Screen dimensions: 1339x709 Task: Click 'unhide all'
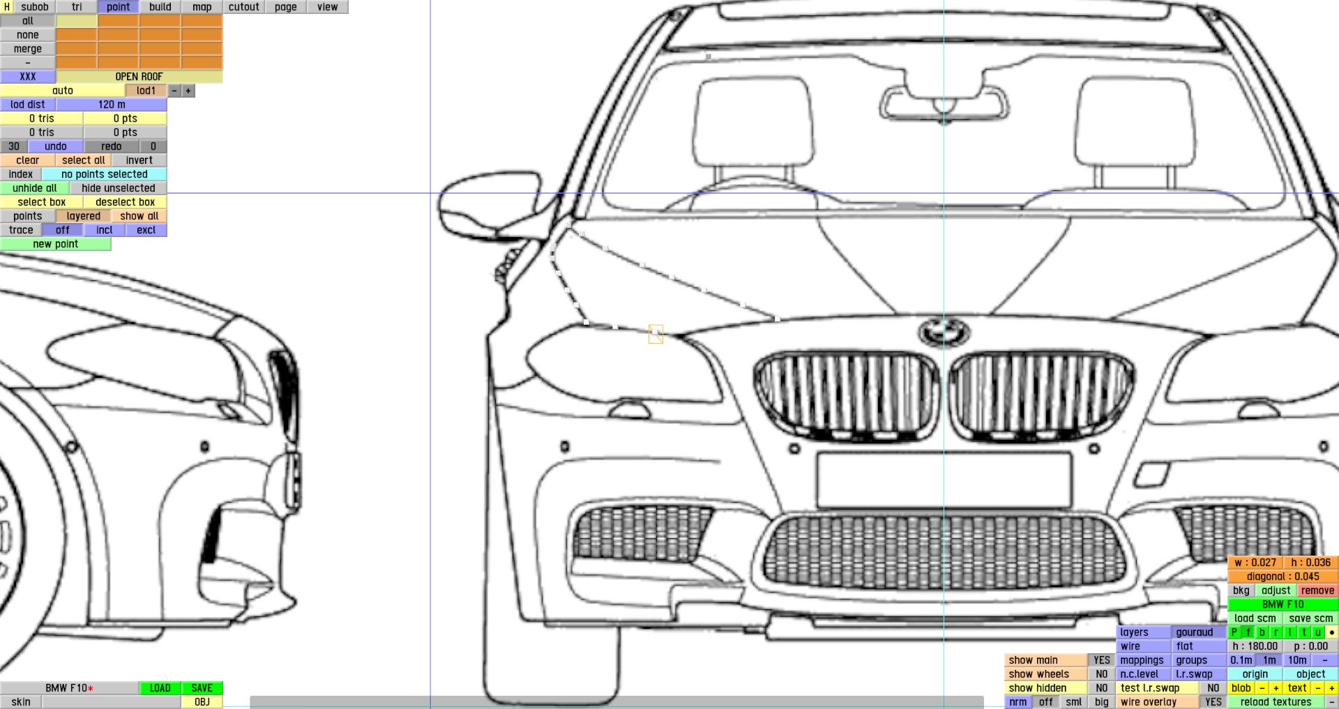tap(35, 188)
